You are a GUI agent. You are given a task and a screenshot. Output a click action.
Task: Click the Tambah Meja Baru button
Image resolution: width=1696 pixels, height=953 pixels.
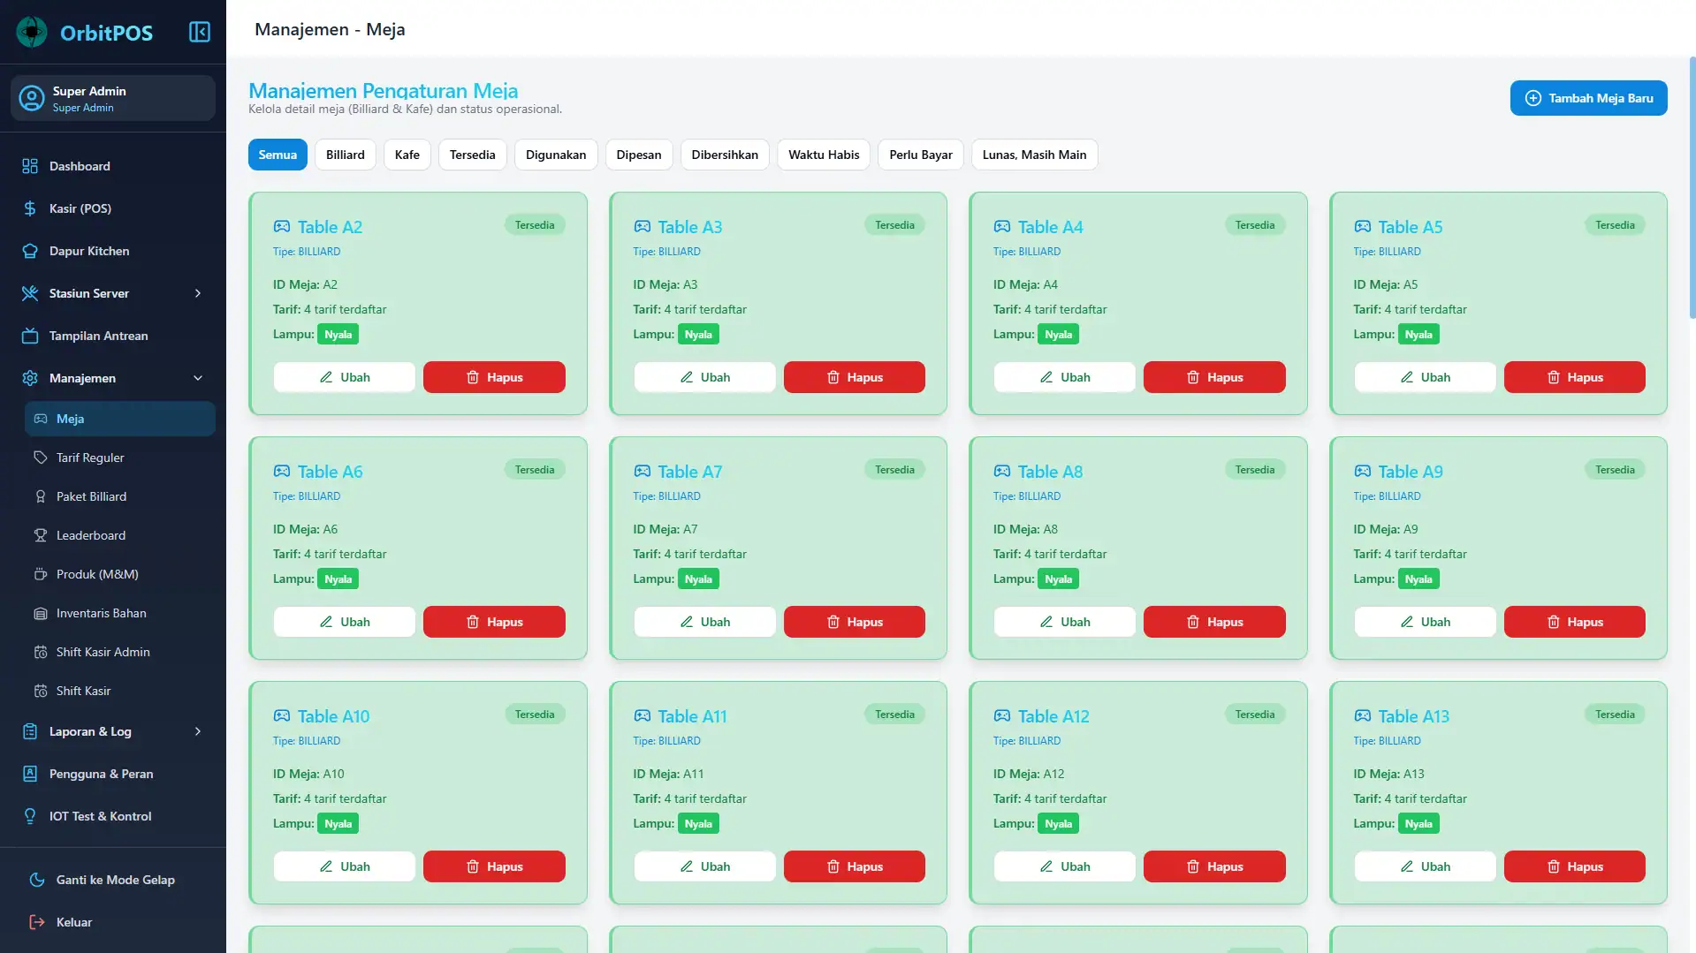[x=1588, y=98]
